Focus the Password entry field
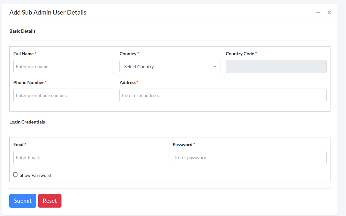Image resolution: width=346 pixels, height=216 pixels. [250, 157]
